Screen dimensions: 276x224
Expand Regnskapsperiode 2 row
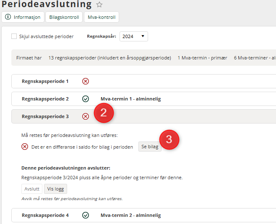pos(143,99)
